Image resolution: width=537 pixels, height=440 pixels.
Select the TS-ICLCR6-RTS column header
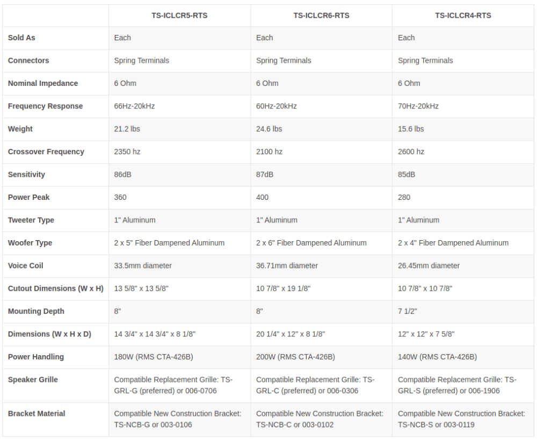[x=321, y=16]
